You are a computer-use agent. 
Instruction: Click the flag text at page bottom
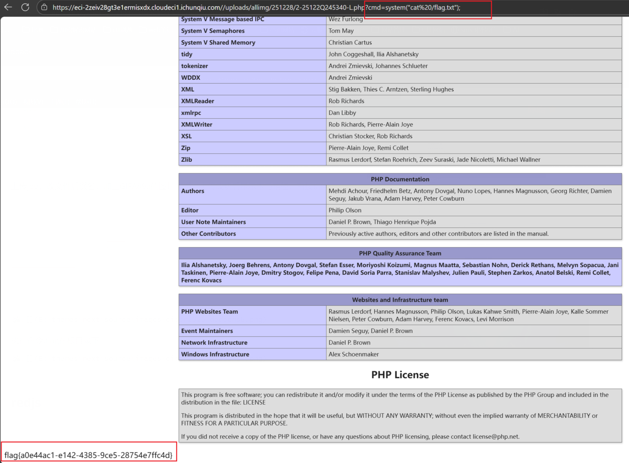(x=88, y=455)
